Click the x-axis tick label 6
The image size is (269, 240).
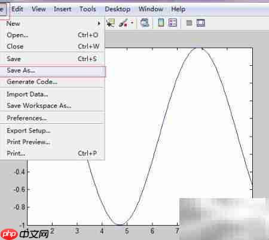click(152, 231)
